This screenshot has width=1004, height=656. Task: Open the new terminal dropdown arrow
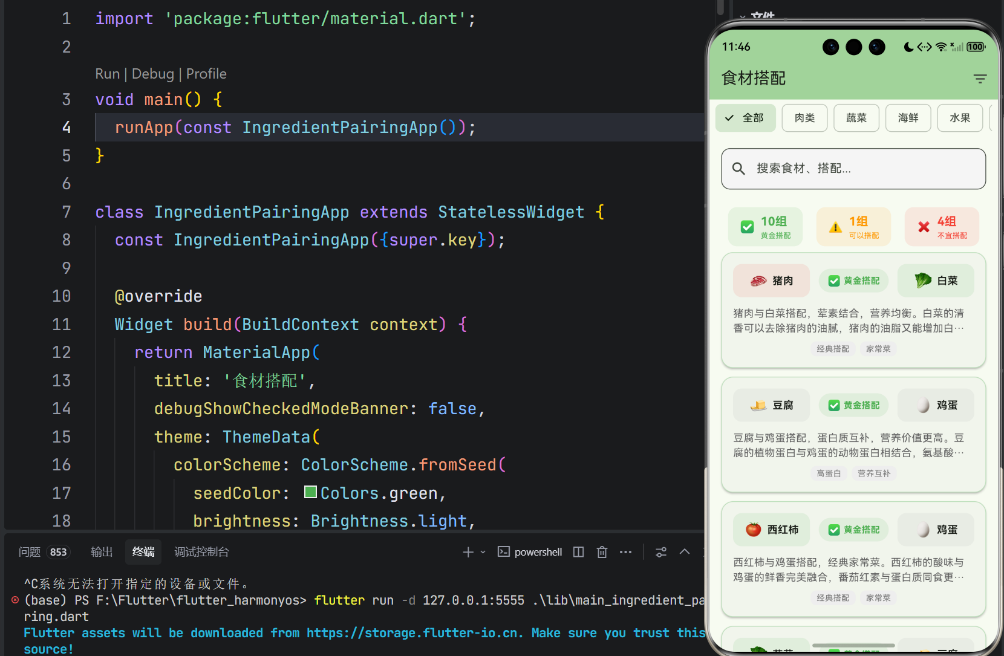[x=483, y=552]
